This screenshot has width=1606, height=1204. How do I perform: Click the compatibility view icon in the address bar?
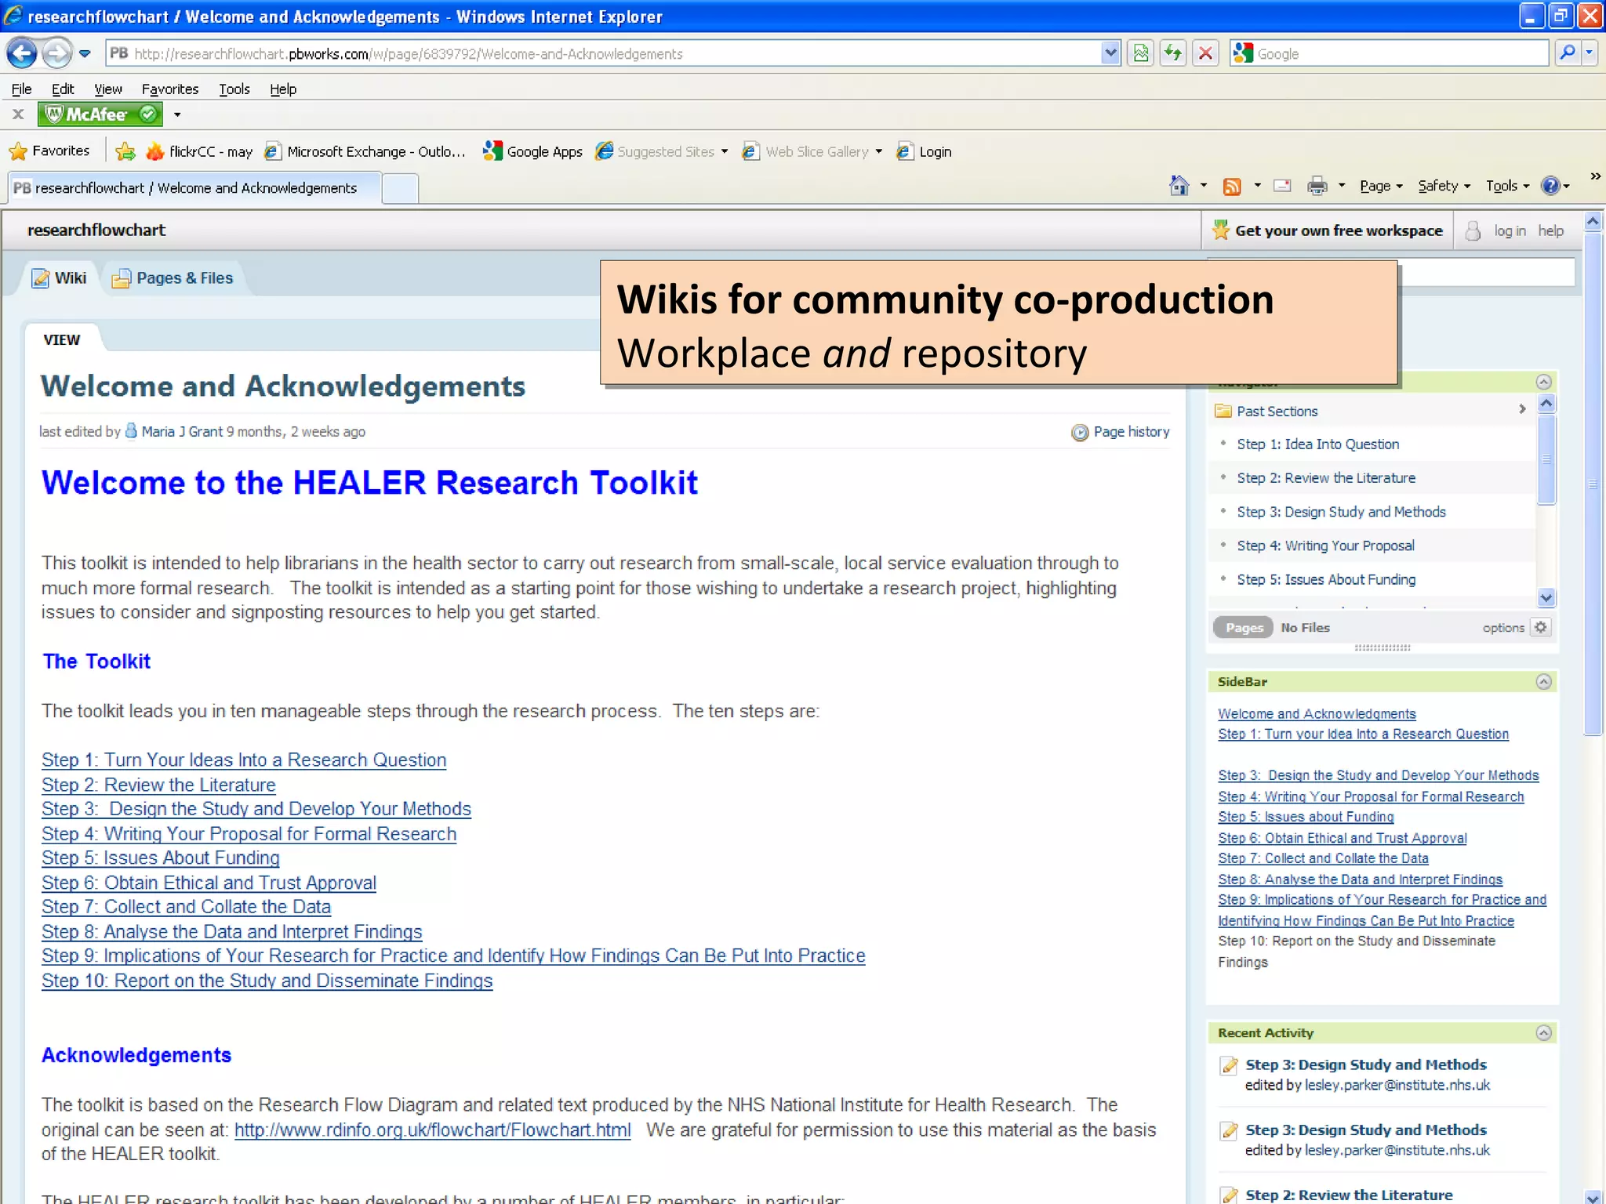[x=1141, y=53]
